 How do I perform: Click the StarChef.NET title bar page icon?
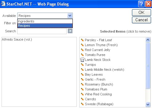coord(3,4)
